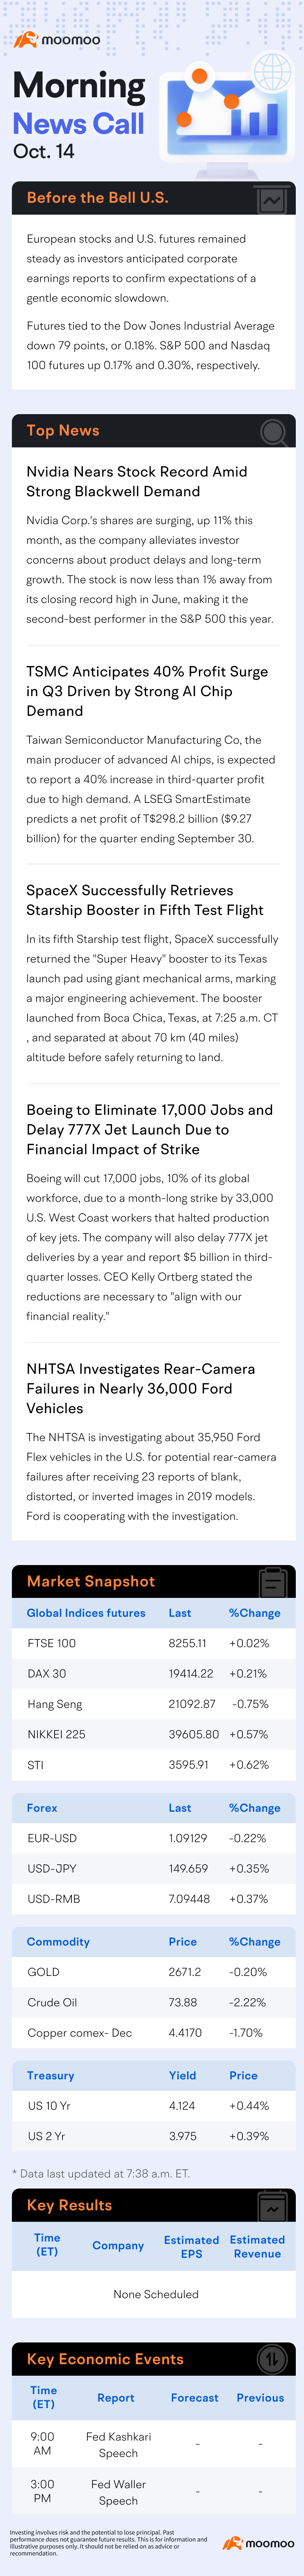
Task: Select the Commodity table header
Action: 58,1942
